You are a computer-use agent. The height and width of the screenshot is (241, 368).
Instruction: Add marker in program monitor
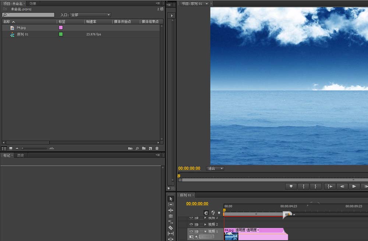[x=291, y=187]
